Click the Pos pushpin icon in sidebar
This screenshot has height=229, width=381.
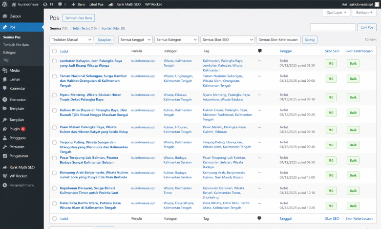click(x=4, y=27)
